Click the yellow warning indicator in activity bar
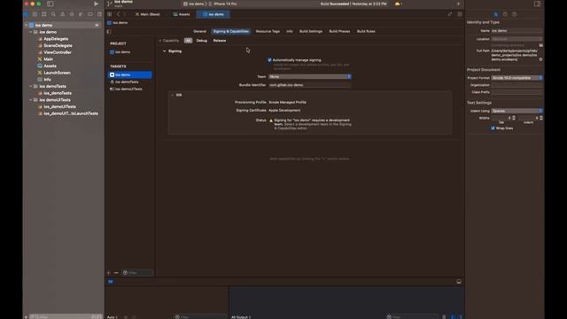Image resolution: width=567 pixels, height=319 pixels. [398, 4]
